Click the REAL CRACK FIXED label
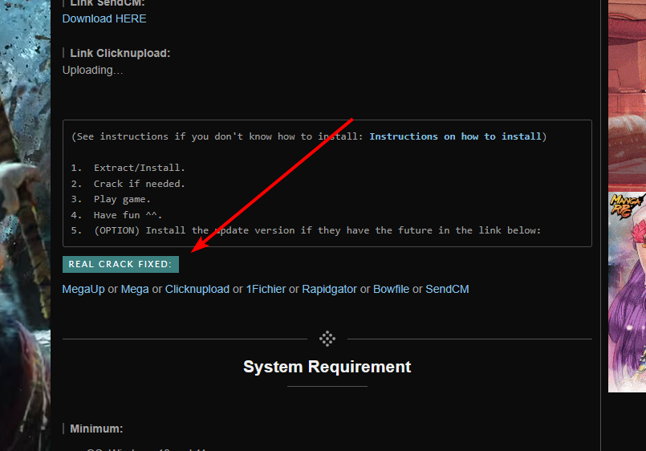646x451 pixels. point(120,265)
